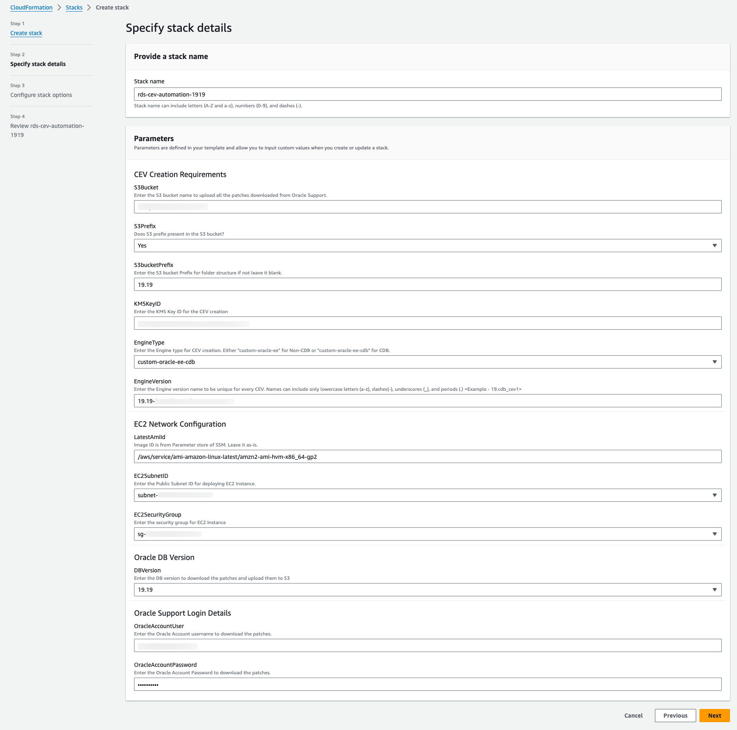
Task: Expand the EC2SecurityGroup dropdown arrow
Action: click(x=714, y=534)
